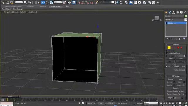Activate the Select and Scale tool
This screenshot has width=188, height=106.
click(x=51, y=2)
